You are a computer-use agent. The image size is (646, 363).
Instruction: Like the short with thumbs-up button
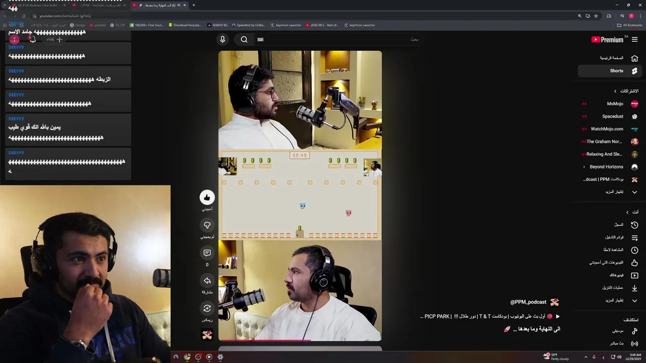(207, 198)
